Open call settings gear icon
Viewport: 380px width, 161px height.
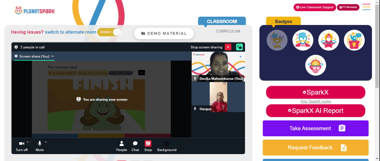pos(16,47)
